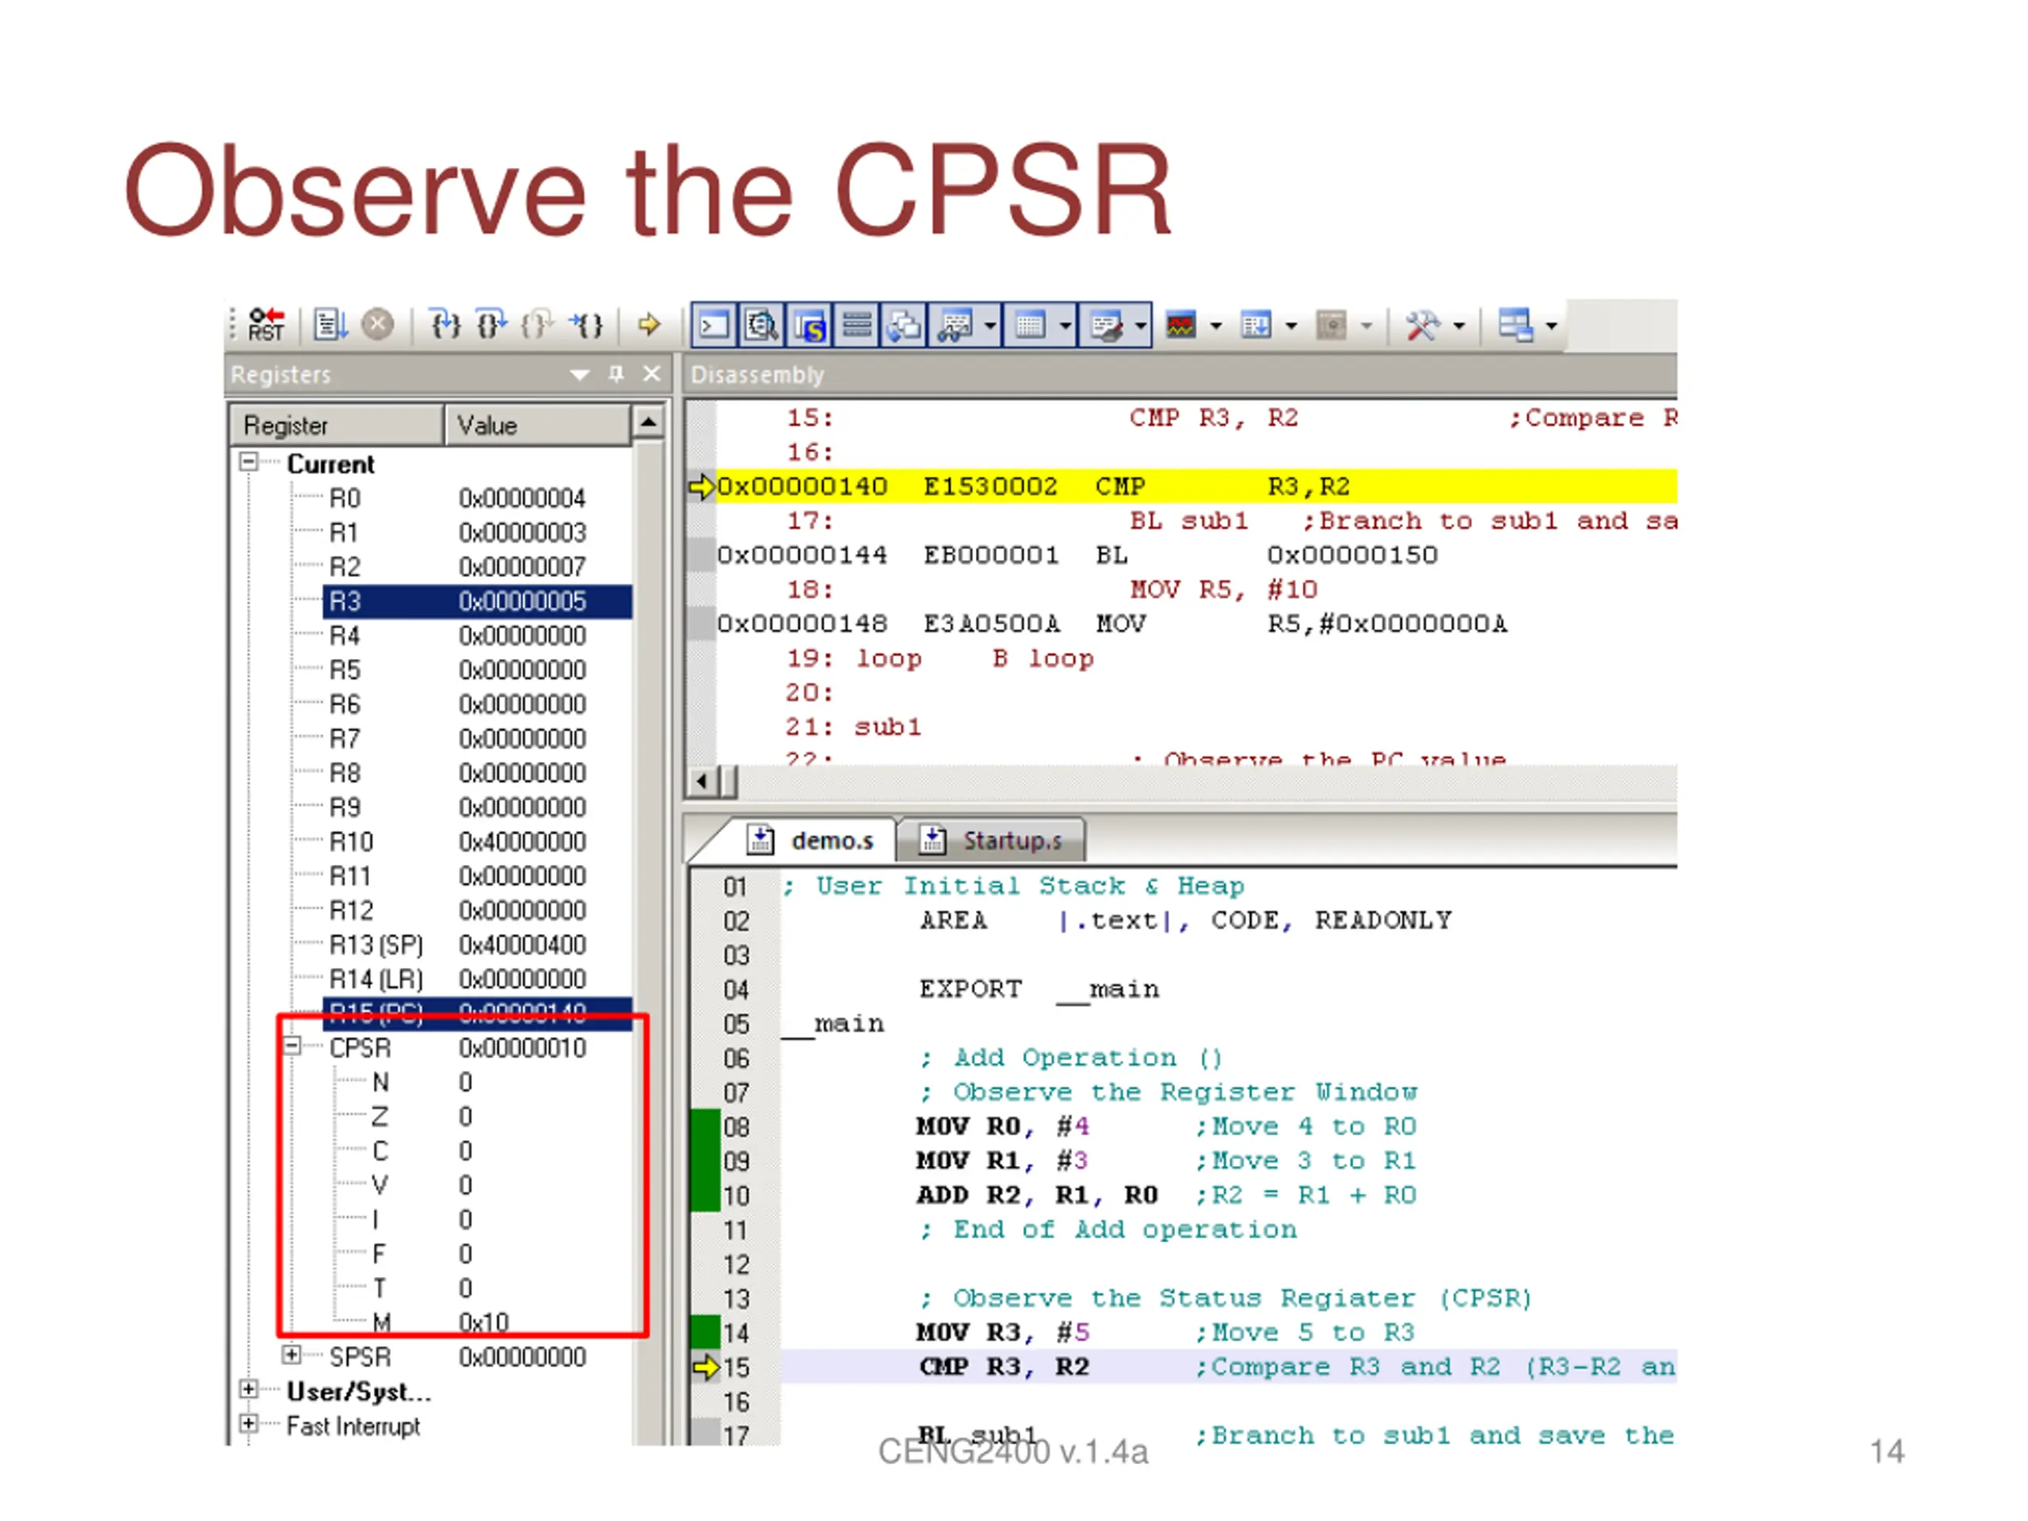Toggle the Call Stack Window icon
Screen dimensions: 2028x1521
tap(904, 326)
